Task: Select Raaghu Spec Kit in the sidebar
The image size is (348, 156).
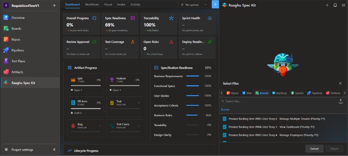Action: click(30, 83)
